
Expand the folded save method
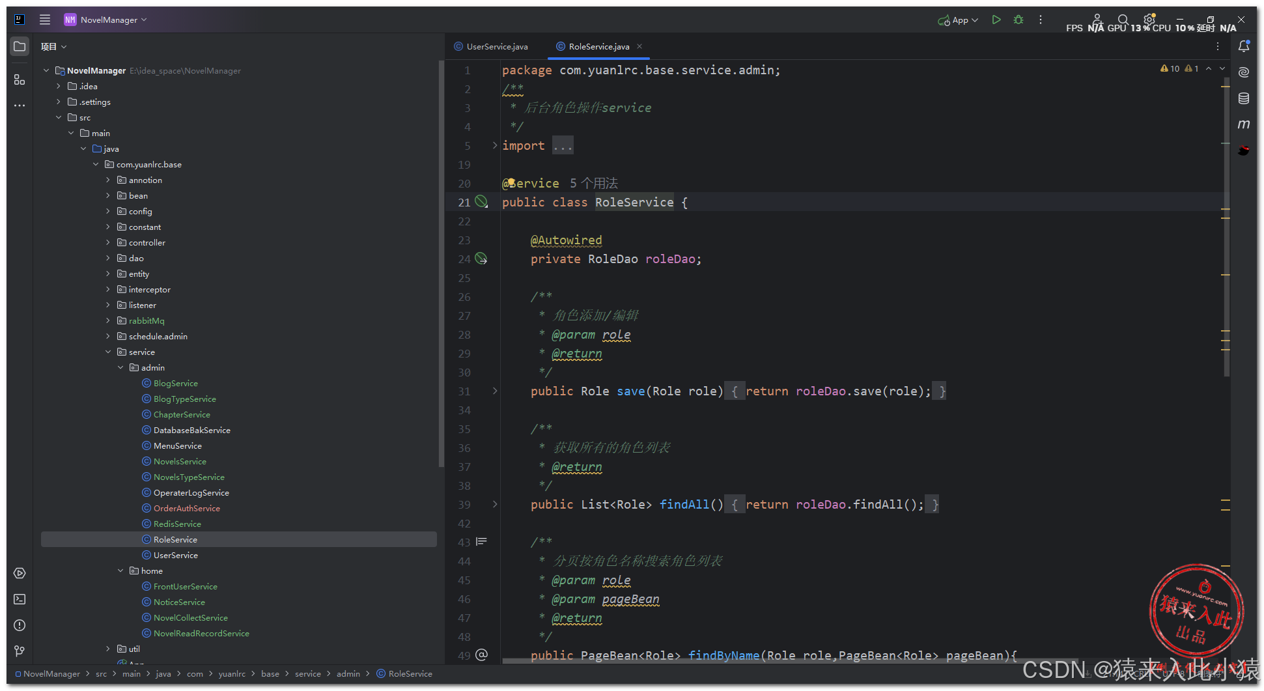[494, 391]
